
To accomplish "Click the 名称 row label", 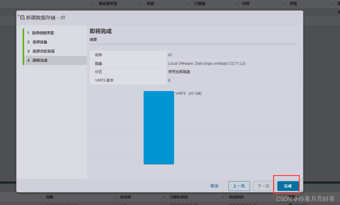I will 98,55.
